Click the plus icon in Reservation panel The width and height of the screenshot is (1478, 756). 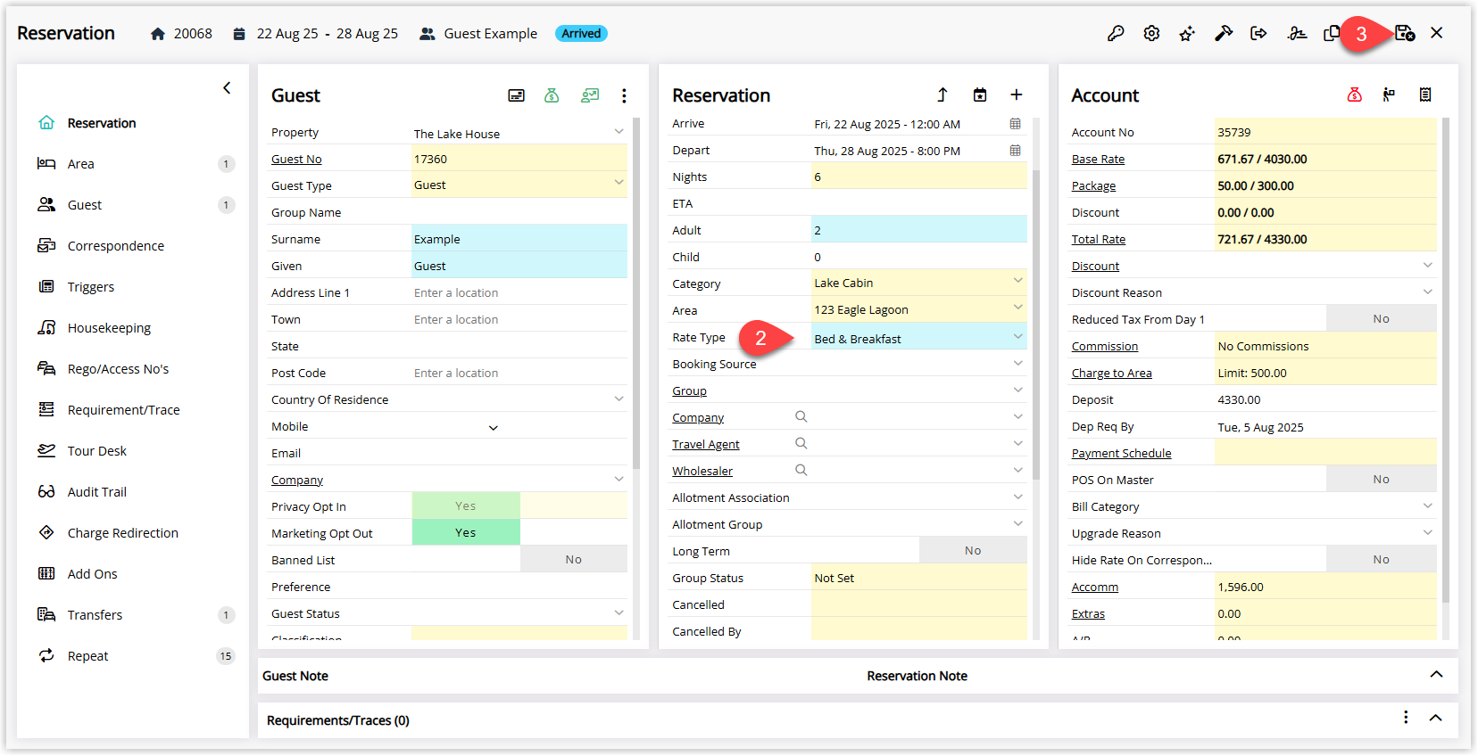pos(1016,94)
